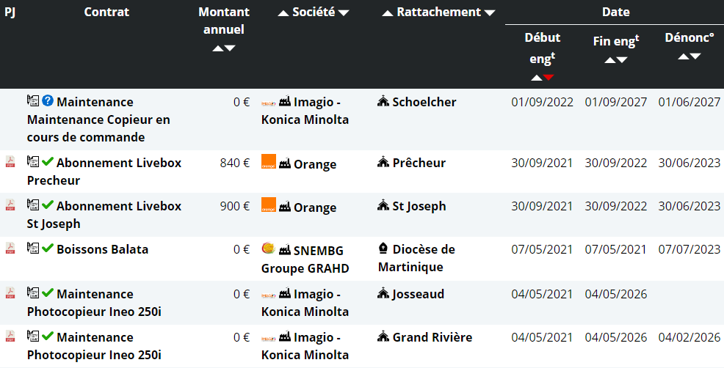
Task: Sort Fin eng column descending
Action: pyautogui.click(x=622, y=60)
